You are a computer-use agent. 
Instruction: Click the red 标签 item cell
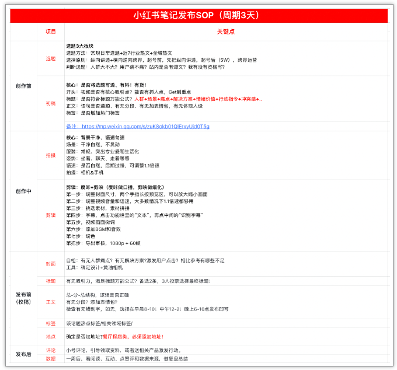[51, 323]
